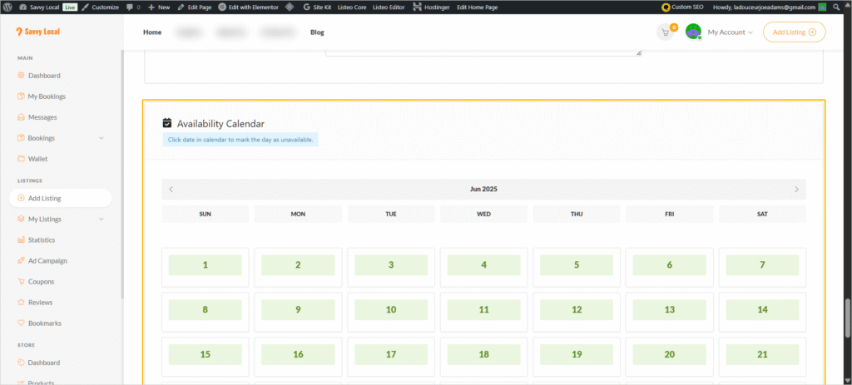
Task: Click the Savvy Local logo
Action: point(38,32)
